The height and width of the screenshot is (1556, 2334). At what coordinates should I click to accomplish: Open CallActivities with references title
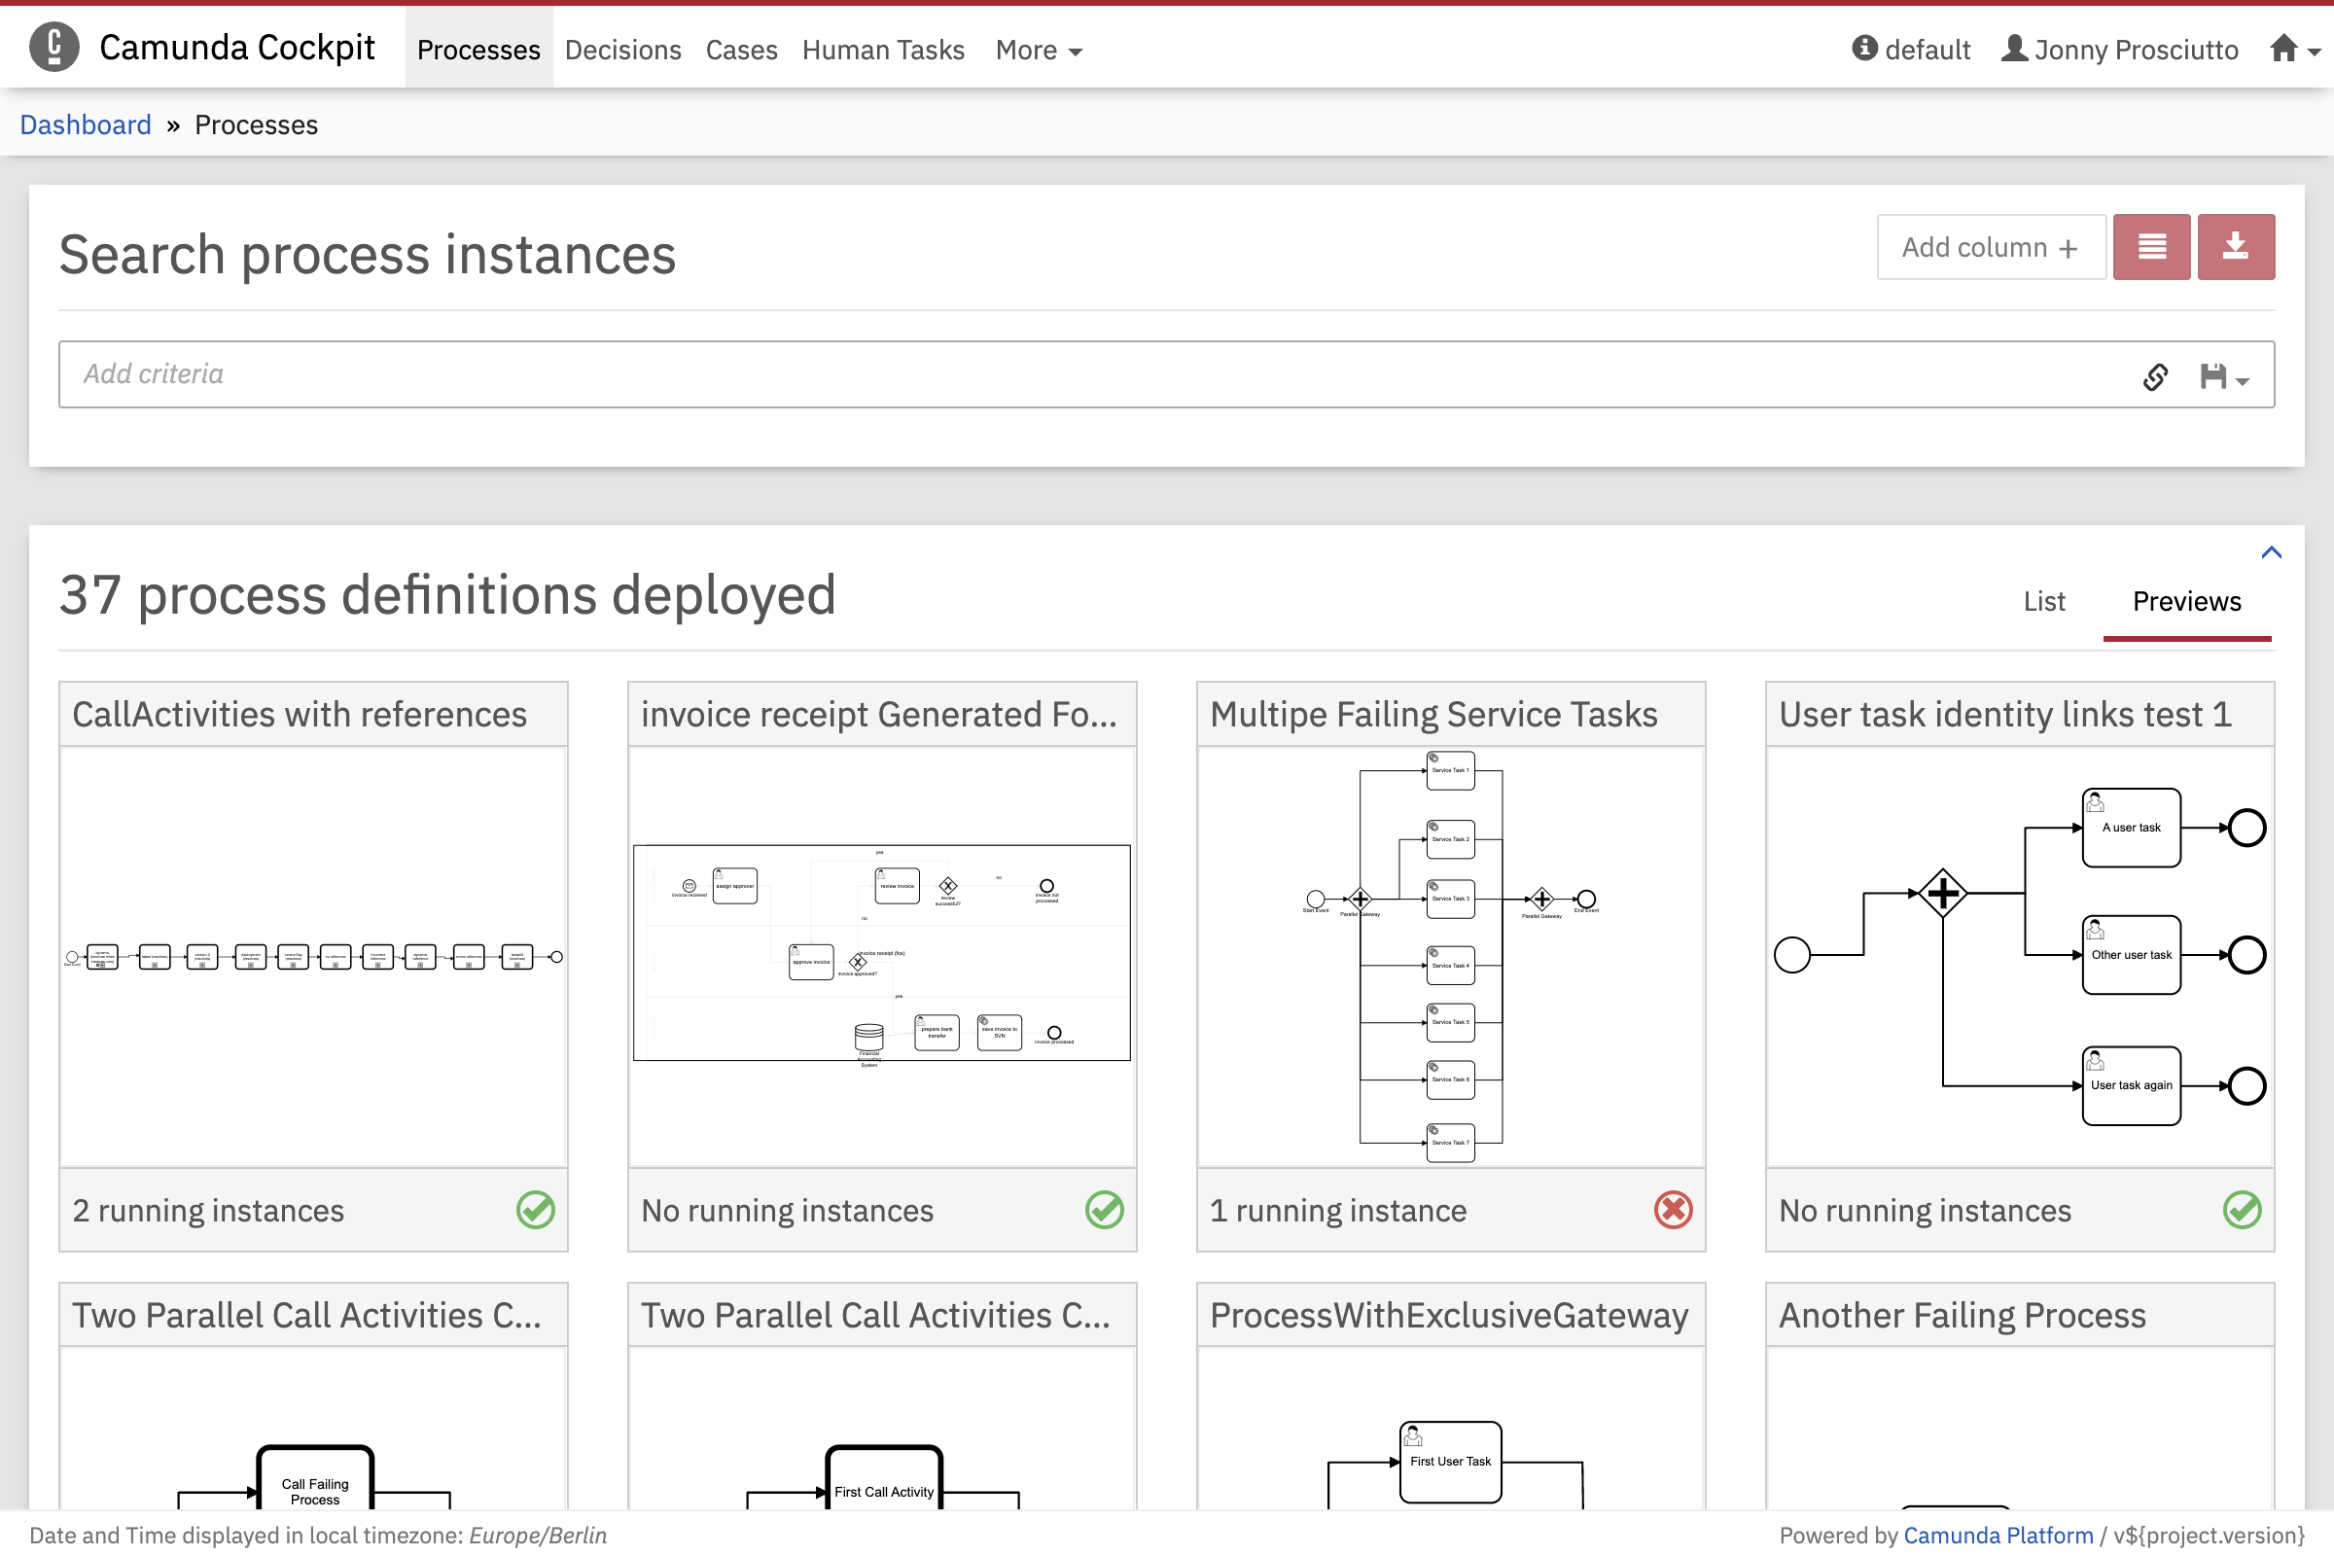[299, 715]
